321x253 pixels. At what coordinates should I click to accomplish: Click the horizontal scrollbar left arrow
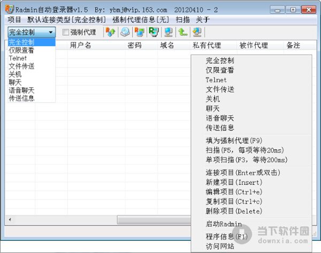point(10,220)
